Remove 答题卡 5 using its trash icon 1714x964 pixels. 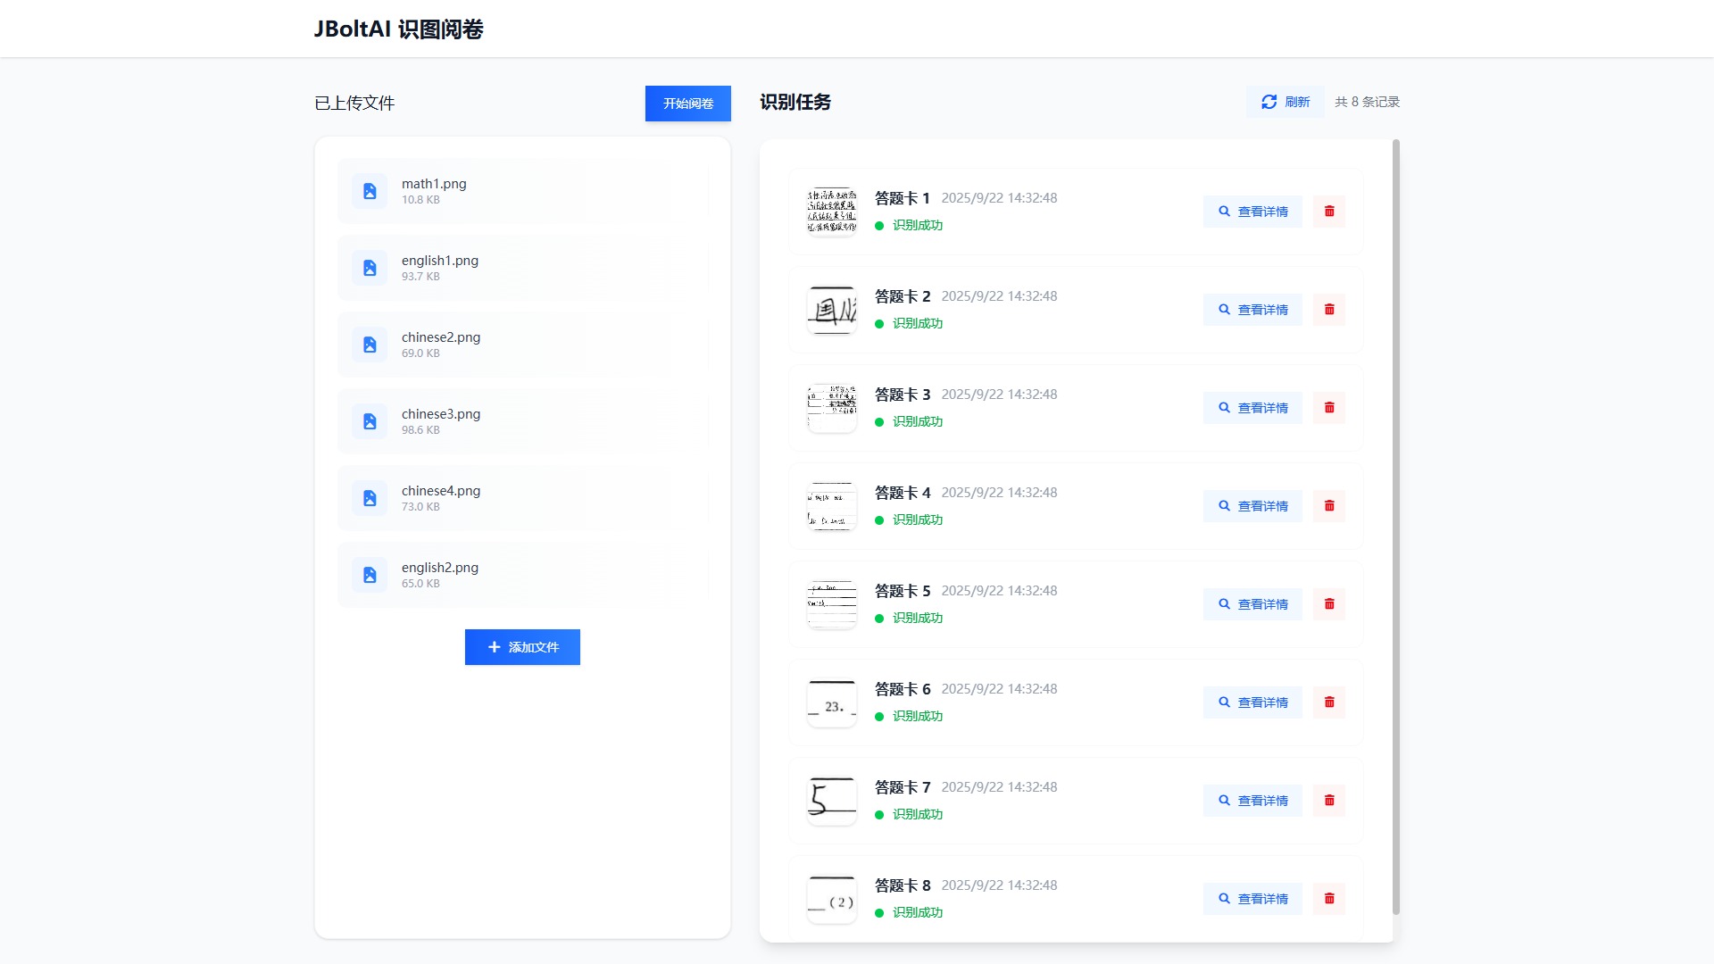point(1328,604)
